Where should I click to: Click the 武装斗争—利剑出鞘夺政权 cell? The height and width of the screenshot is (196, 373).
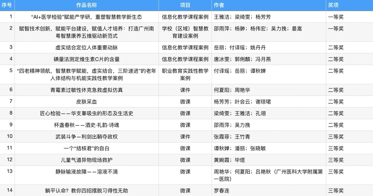coord(86,137)
